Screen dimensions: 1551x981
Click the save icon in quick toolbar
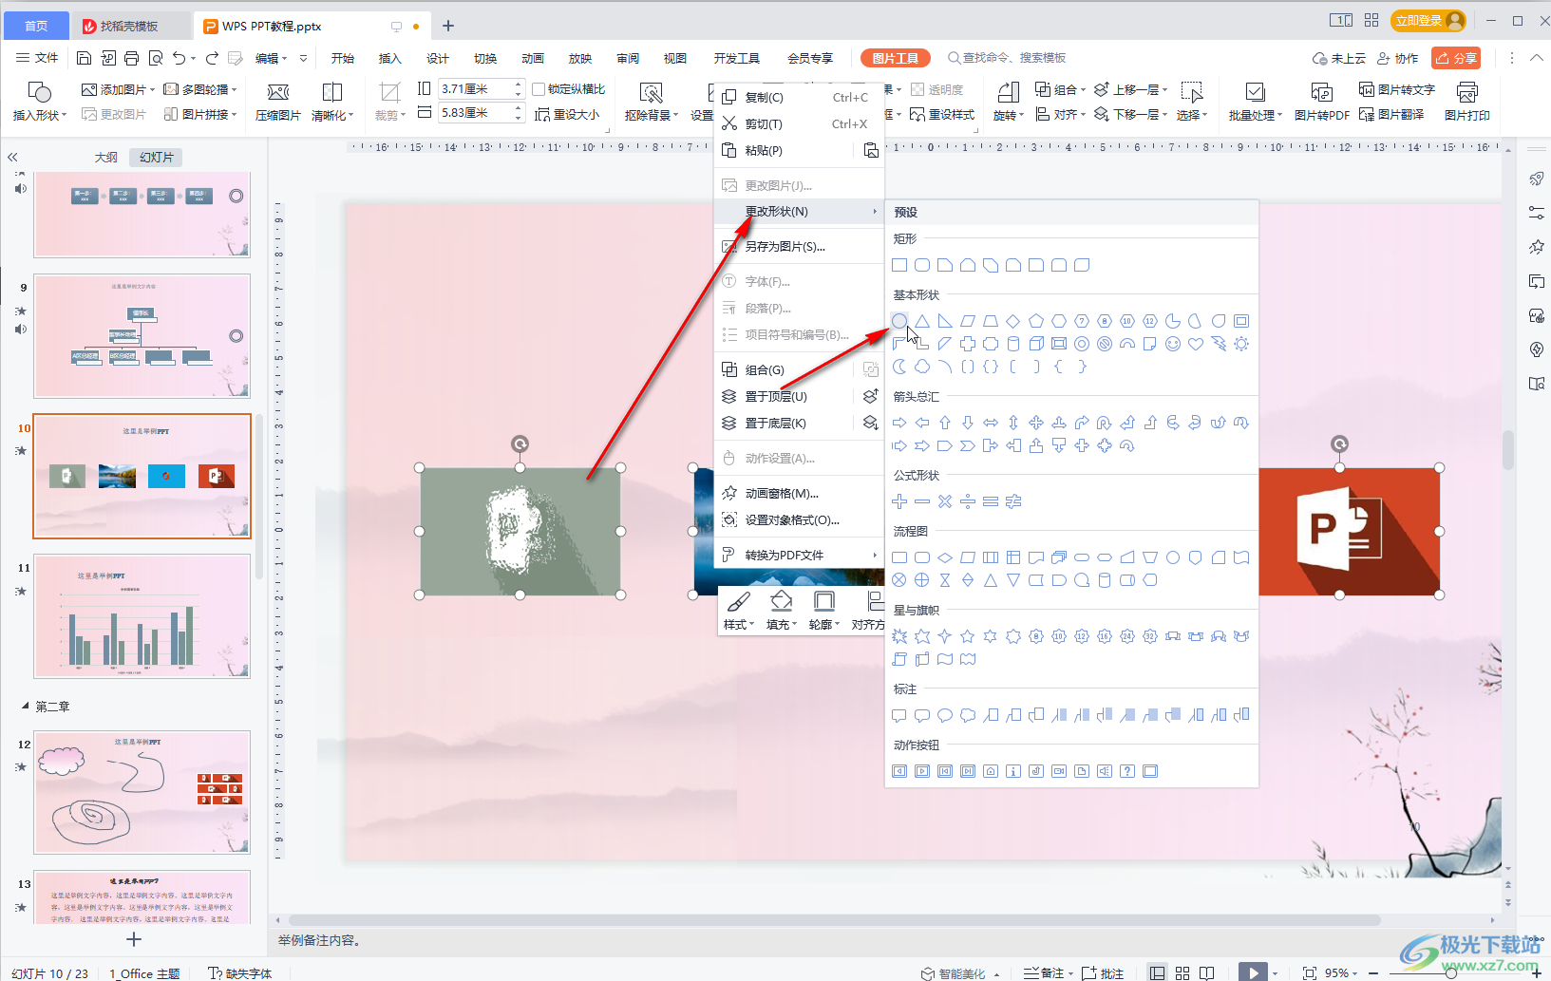coord(84,58)
